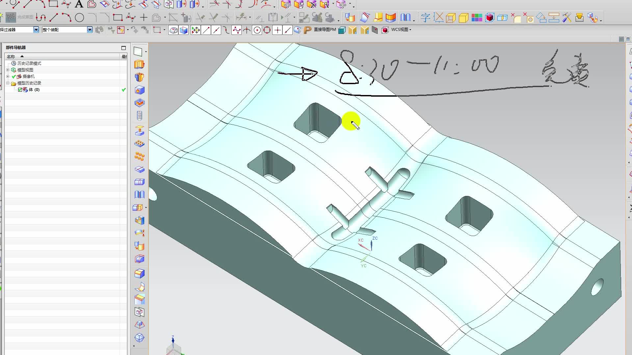Screen dimensions: 632x355
Task: Collapse the 模型历史记录 folder
Action: [x=8, y=83]
